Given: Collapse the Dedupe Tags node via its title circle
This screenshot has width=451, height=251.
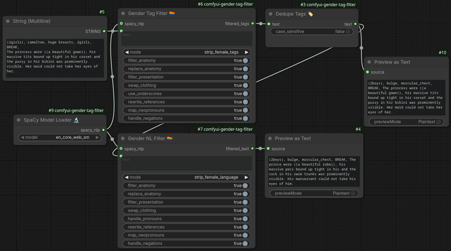Looking at the screenshot, I should (x=271, y=14).
